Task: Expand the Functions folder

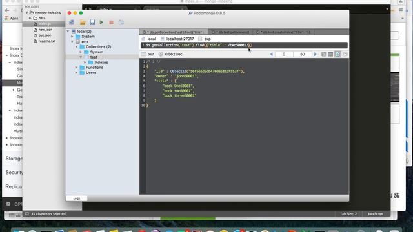Action: point(77,68)
